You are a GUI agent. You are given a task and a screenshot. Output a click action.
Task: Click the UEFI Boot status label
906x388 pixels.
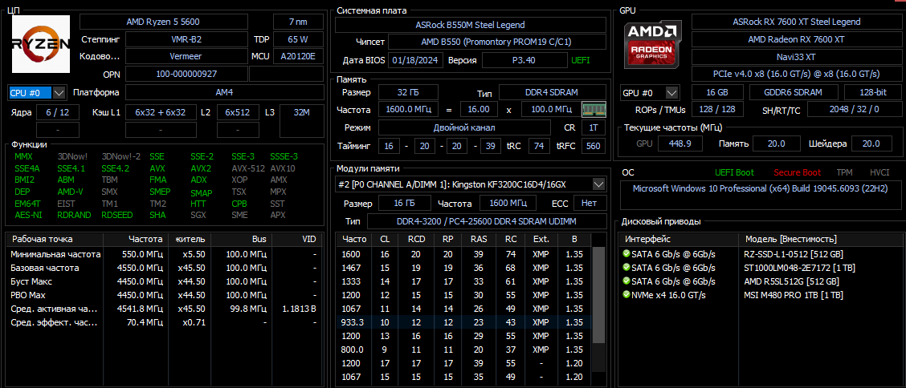(734, 172)
